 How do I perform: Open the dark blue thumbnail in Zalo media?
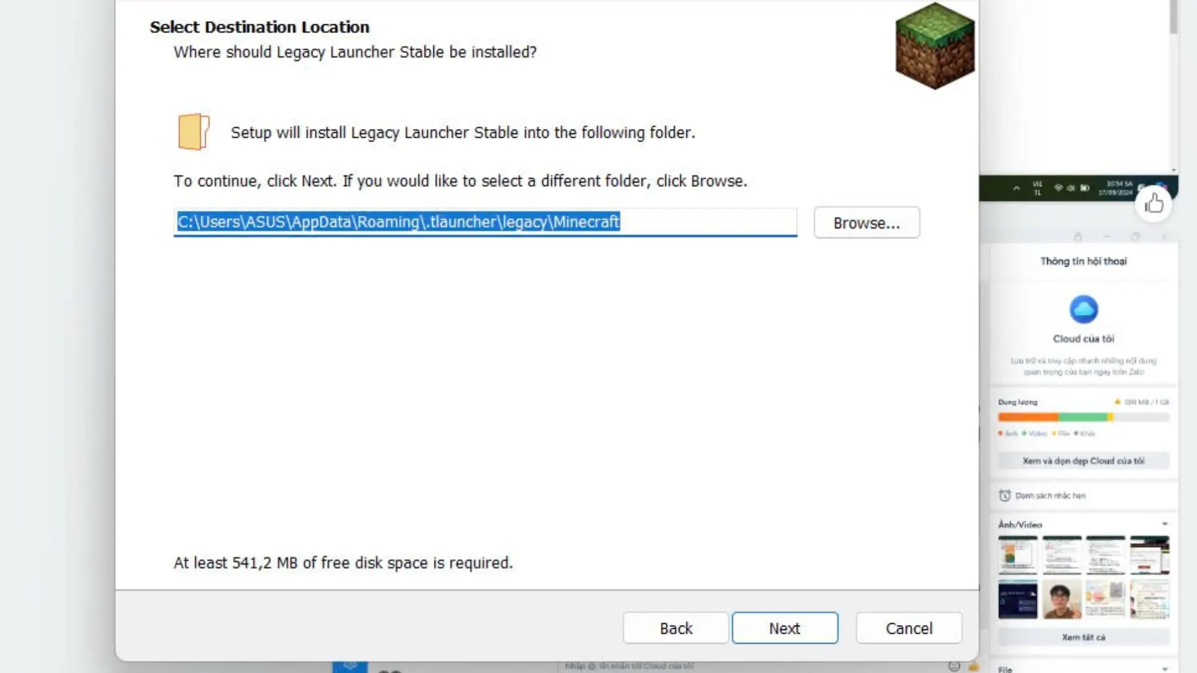pos(1017,599)
